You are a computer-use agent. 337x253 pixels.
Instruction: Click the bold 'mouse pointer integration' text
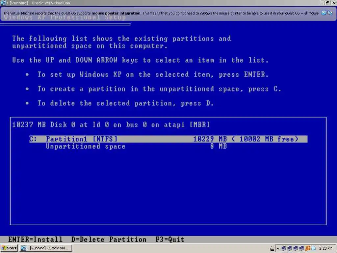[116, 13]
